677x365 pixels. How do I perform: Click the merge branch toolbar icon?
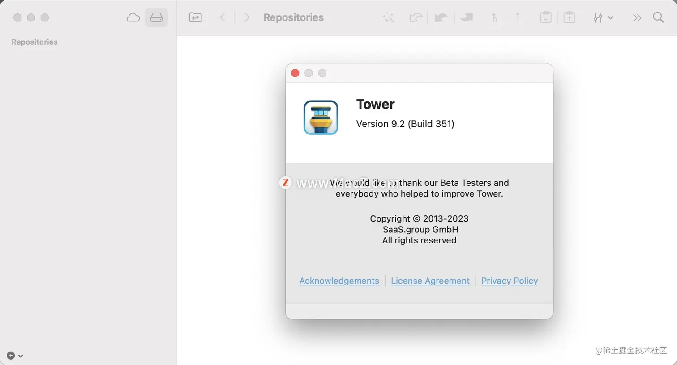(x=494, y=17)
